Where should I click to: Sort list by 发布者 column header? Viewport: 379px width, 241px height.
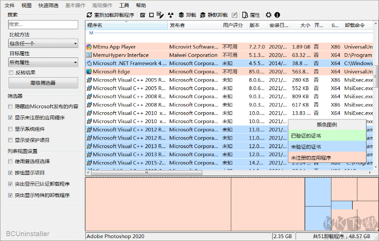pyautogui.click(x=194, y=25)
